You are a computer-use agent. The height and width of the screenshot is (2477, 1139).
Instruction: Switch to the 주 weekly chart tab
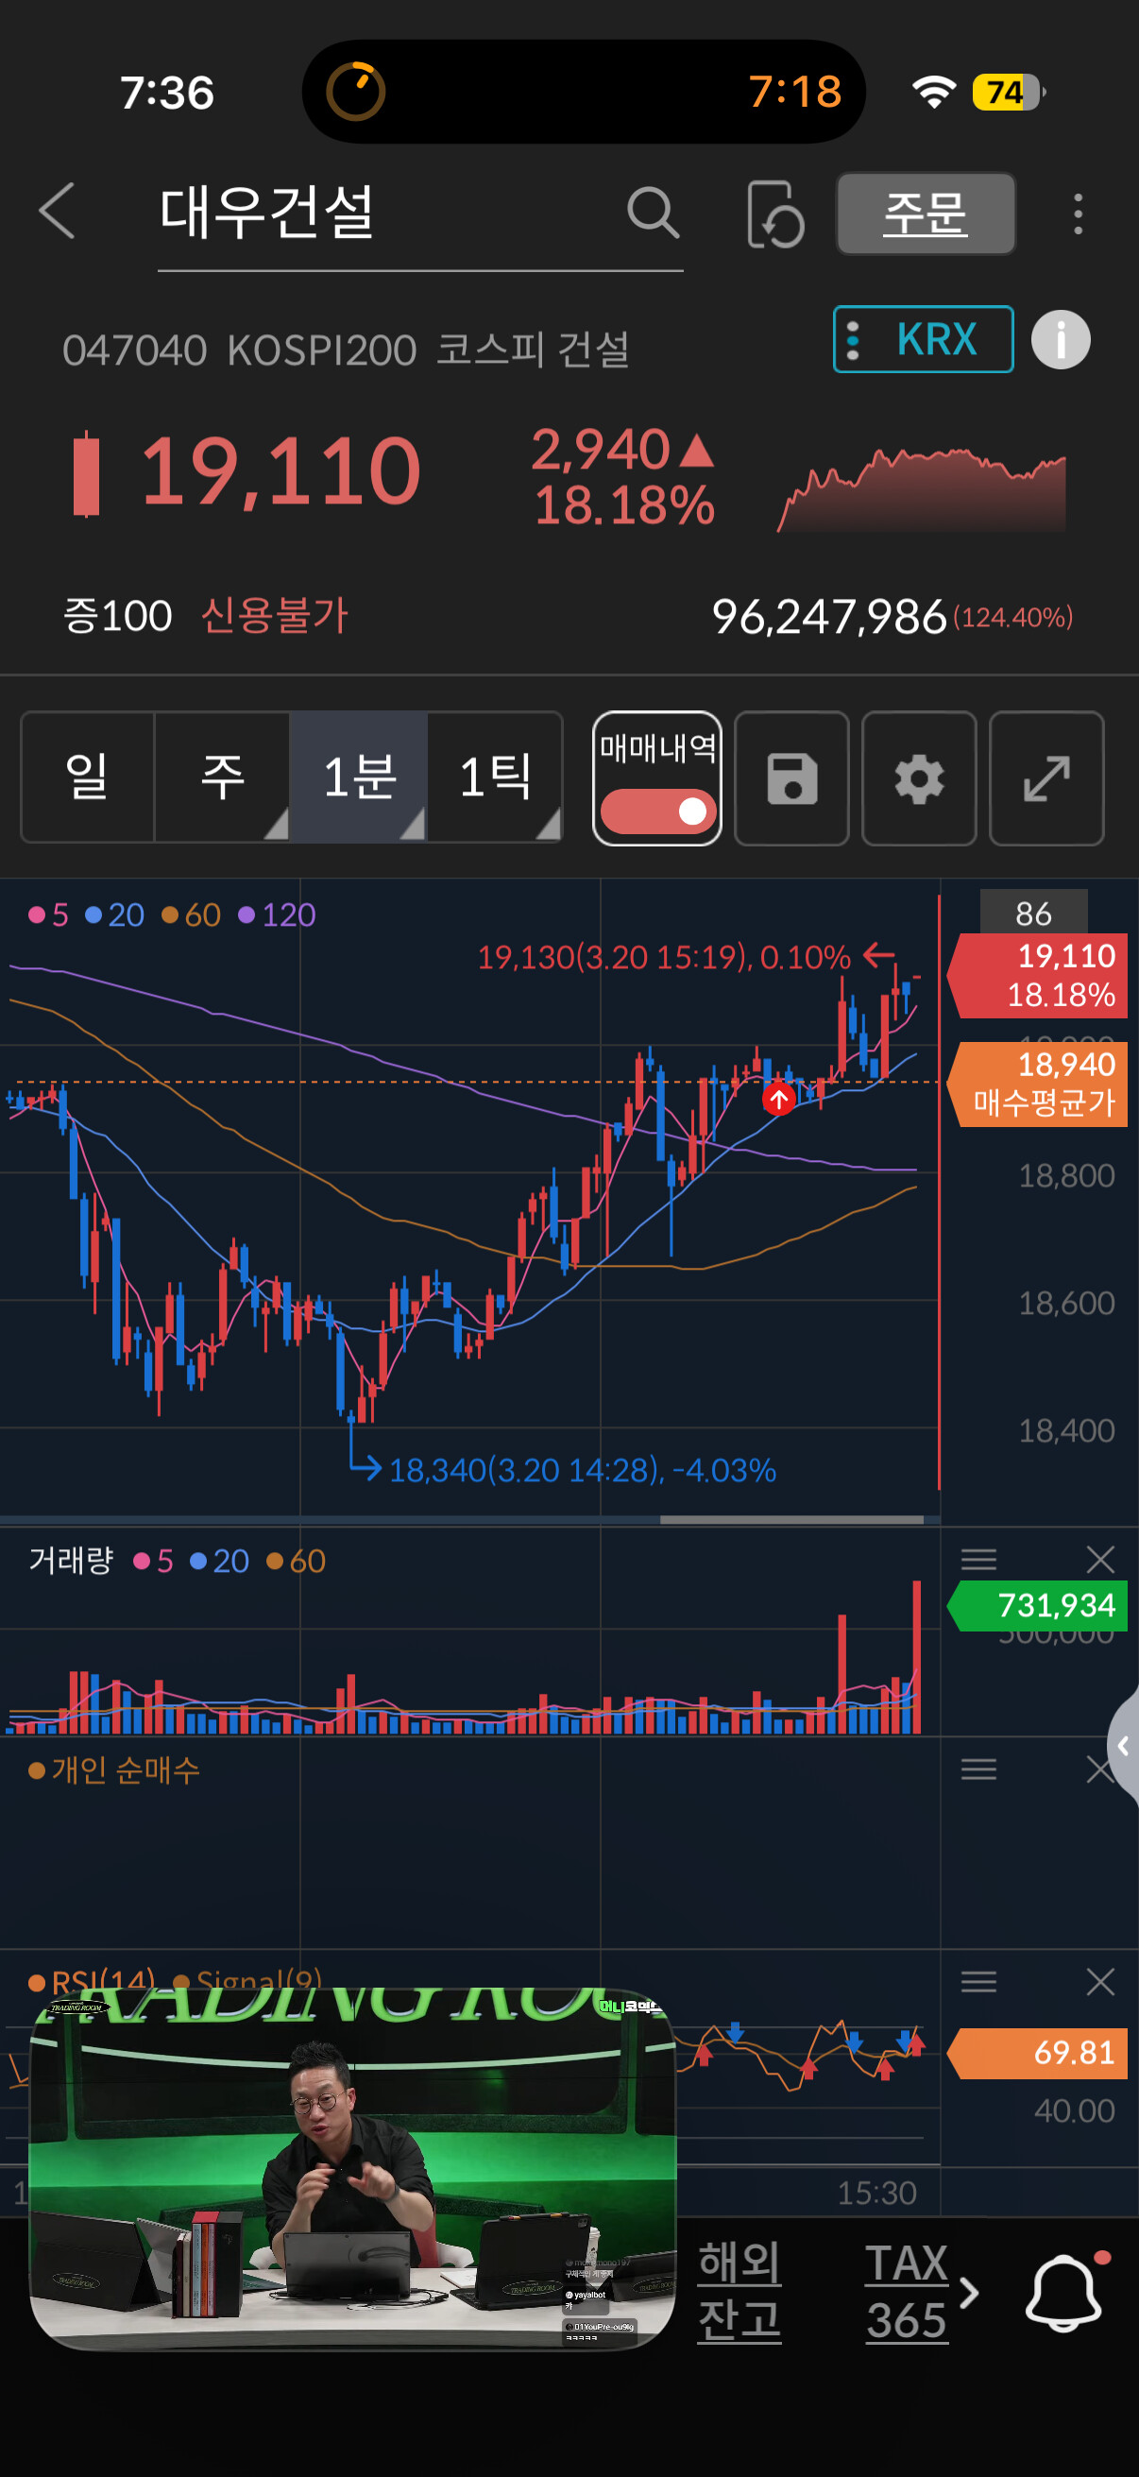point(222,777)
